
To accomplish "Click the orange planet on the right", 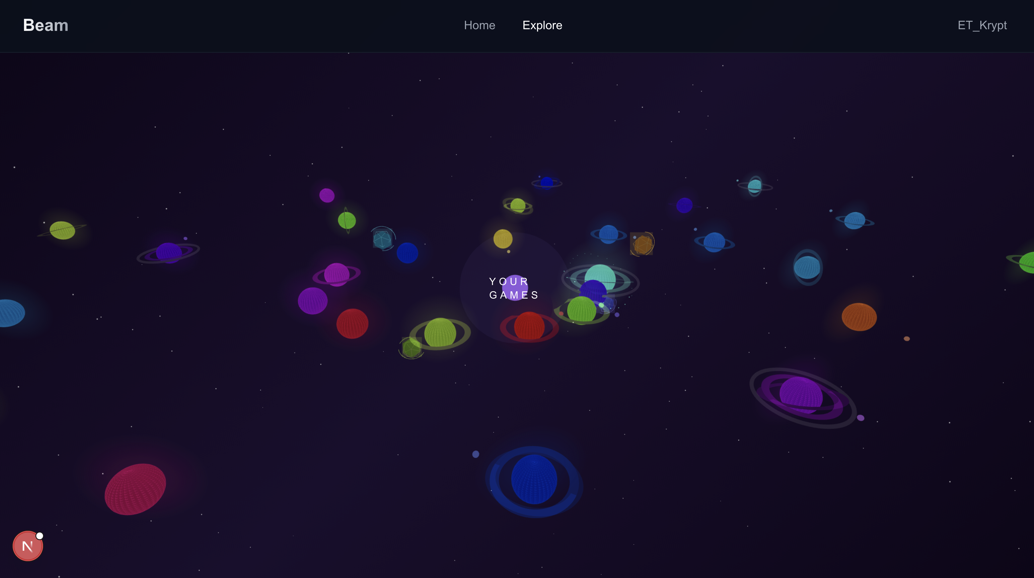I will point(859,317).
